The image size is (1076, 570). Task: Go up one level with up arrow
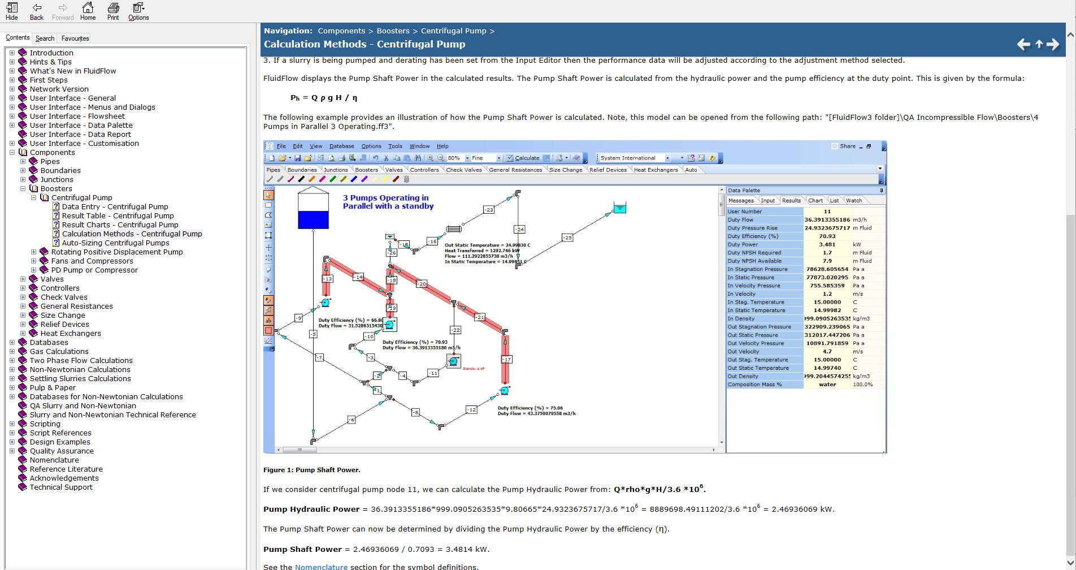(1039, 44)
